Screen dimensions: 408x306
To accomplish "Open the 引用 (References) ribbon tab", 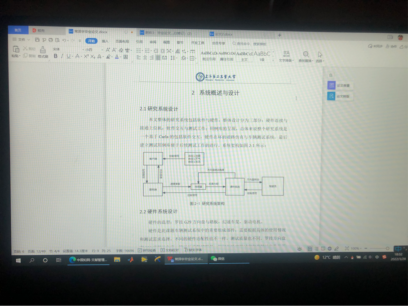I will pos(139,42).
